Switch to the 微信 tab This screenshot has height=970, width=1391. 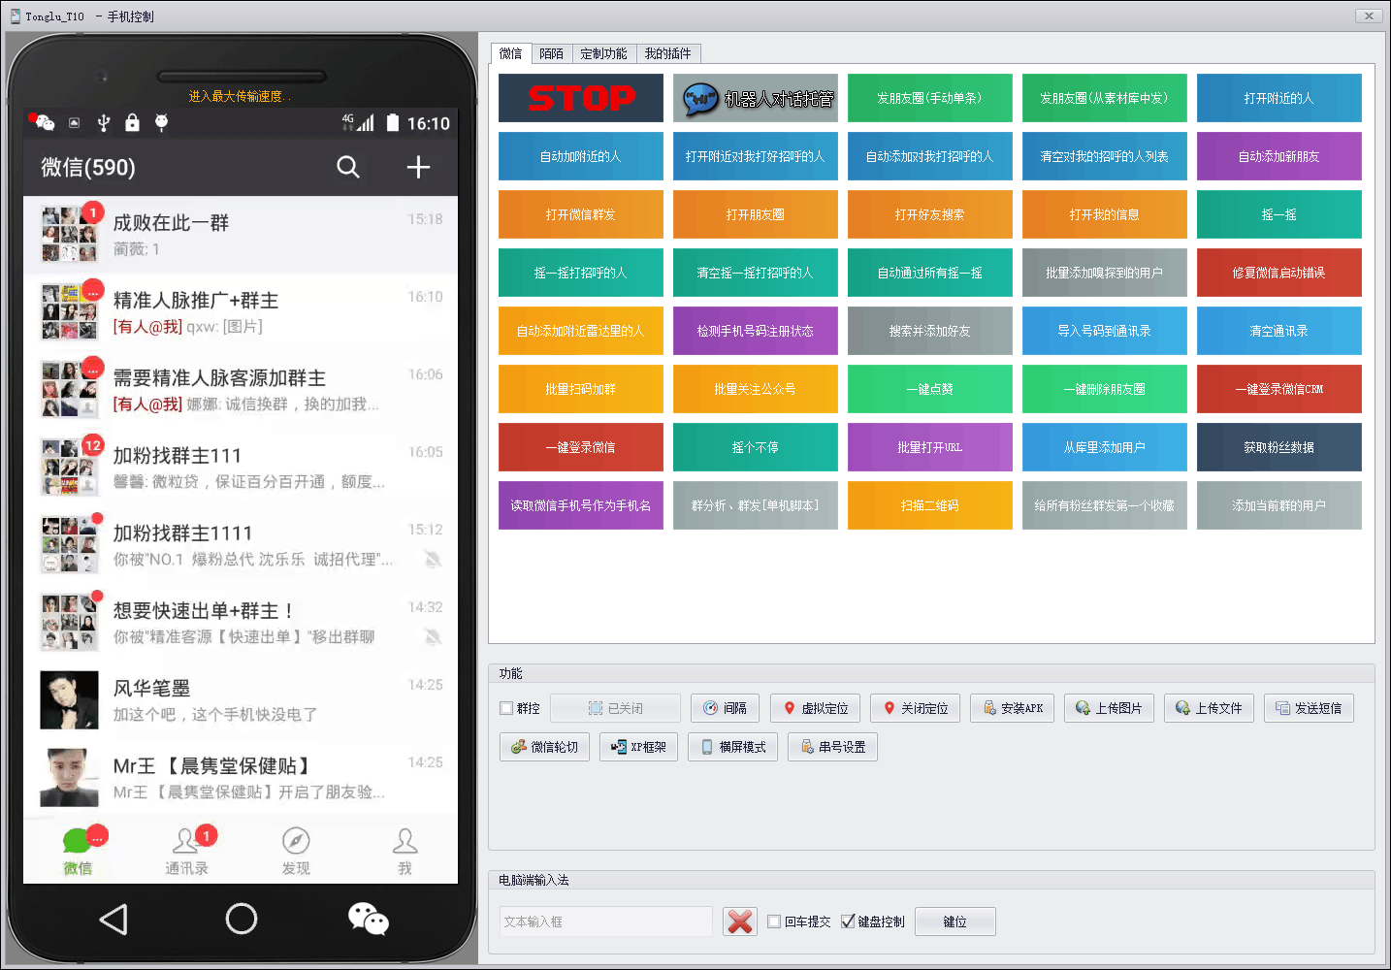[x=511, y=53]
